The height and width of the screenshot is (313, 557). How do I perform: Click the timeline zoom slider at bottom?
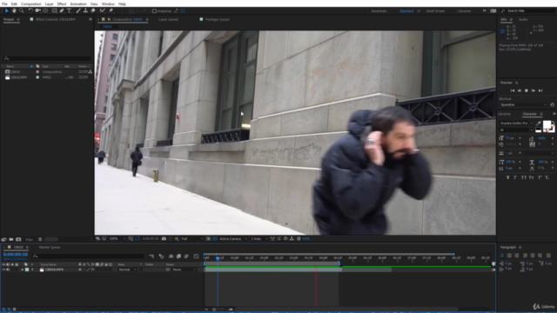[x=214, y=310]
